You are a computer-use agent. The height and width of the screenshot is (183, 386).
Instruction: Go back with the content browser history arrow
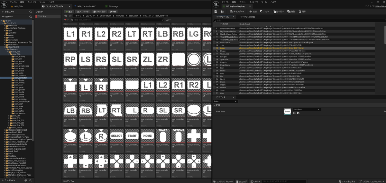point(66,15)
